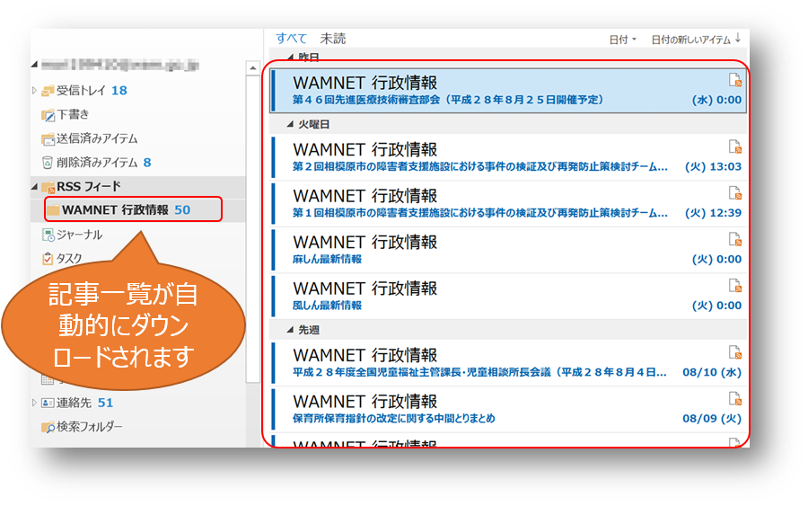Click the WAMNET 行政情報 folder icon in tree
808x506 pixels.
tap(53, 210)
